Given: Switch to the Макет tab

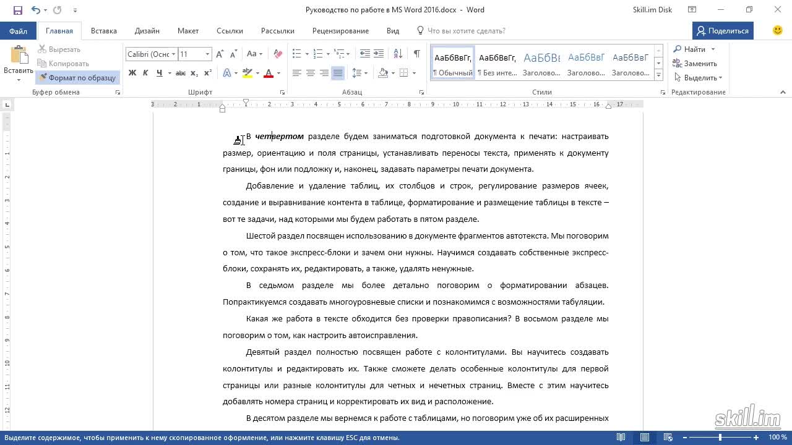Looking at the screenshot, I should (188, 30).
